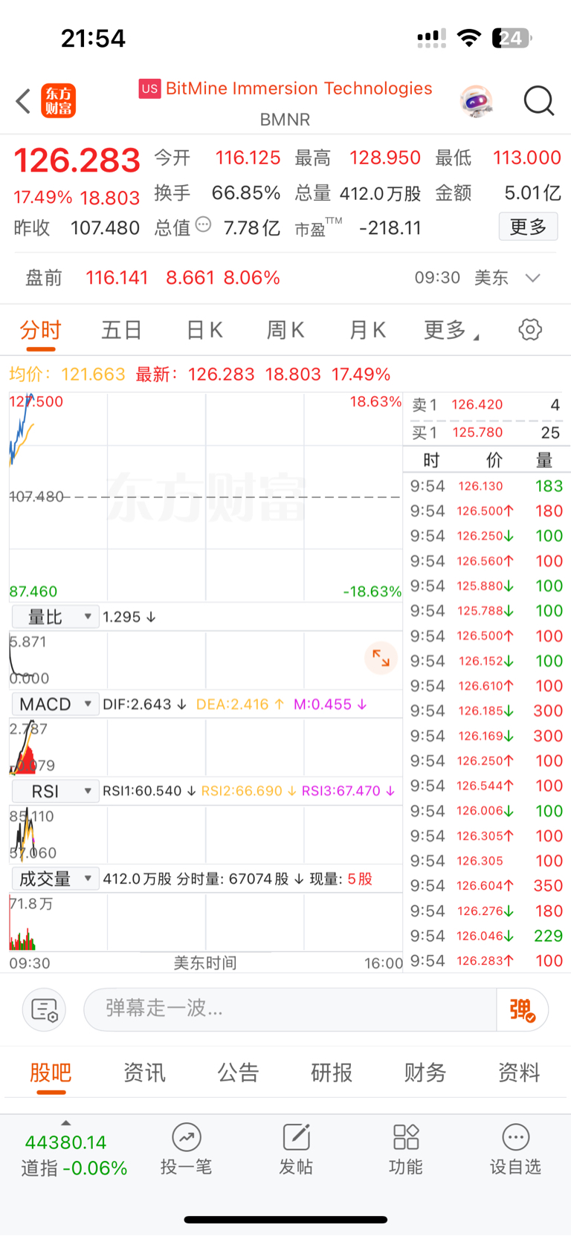Viewport: 571px width, 1236px height.
Task: Tap the trade row 126.046 with 229
Action: [486, 936]
